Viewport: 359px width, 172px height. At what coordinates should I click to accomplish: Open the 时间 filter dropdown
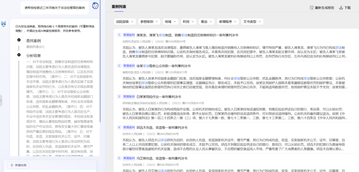click(188, 22)
